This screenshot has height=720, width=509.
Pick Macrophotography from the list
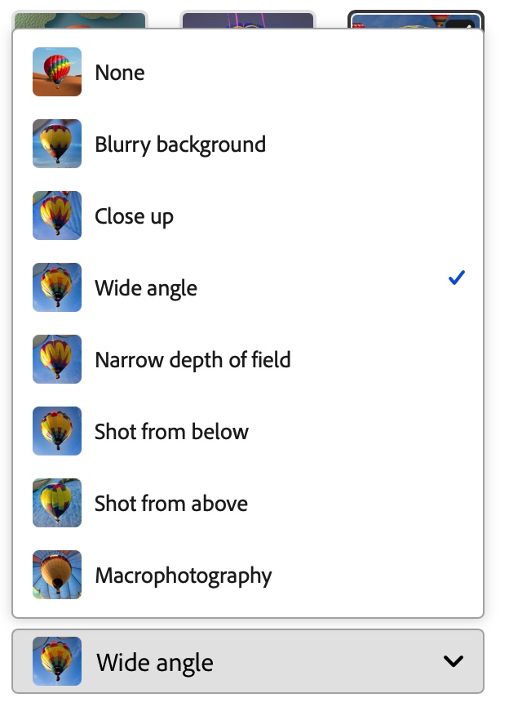click(184, 576)
